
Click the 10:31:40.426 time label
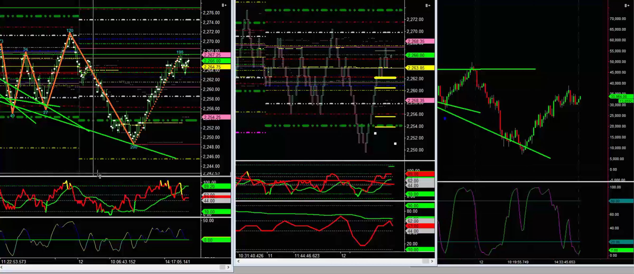coord(251,256)
